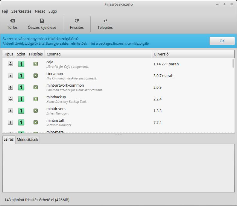Open the Szerkesztés menu

point(21,11)
